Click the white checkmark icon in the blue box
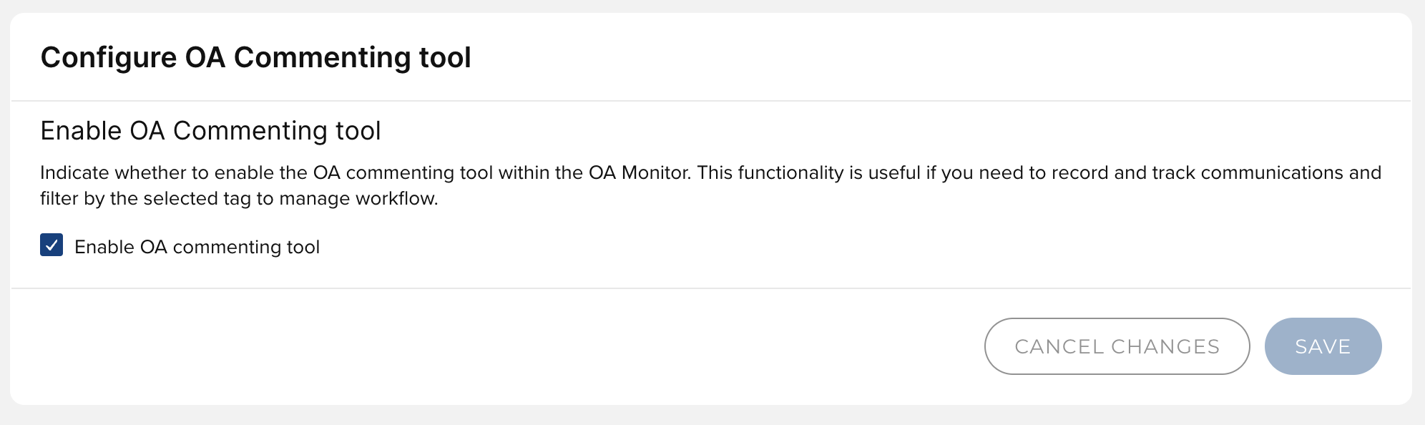The width and height of the screenshot is (1425, 425). 52,245
